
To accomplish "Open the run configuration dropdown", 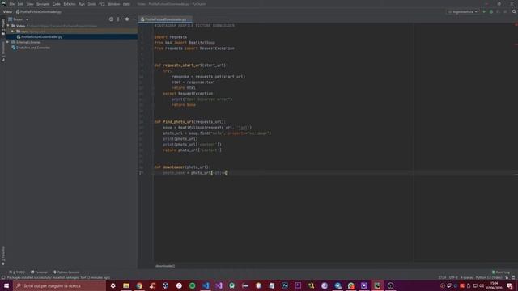I will pos(463,12).
